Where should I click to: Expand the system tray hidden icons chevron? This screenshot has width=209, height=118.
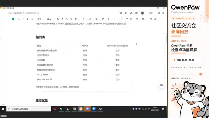(130, 109)
